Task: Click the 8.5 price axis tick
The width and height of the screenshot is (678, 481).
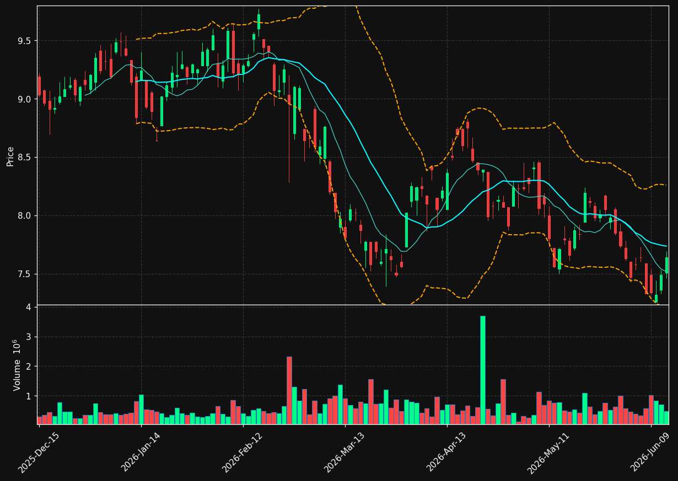Action: [x=25, y=158]
